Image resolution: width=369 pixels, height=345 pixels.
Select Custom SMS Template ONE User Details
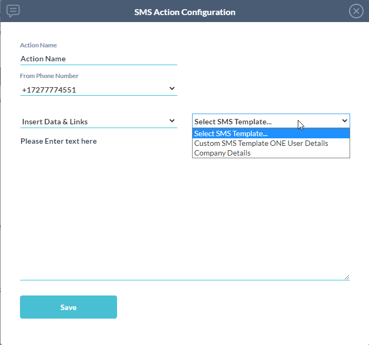coord(261,143)
